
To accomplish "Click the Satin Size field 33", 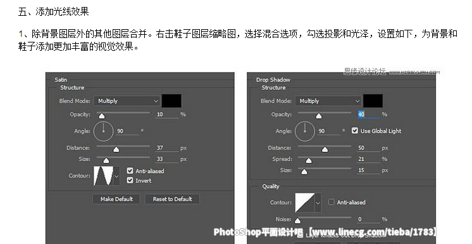I will coord(167,159).
